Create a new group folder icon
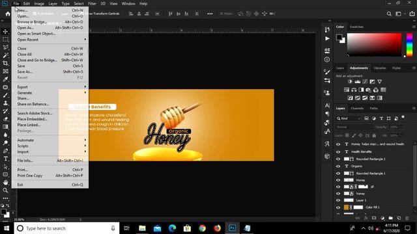The width and height of the screenshot is (417, 234). coord(390,218)
